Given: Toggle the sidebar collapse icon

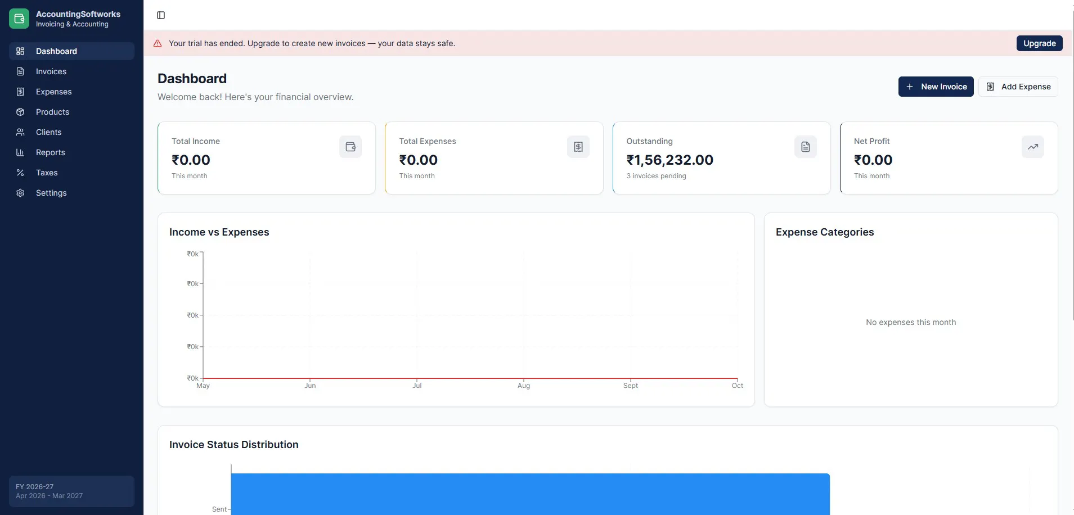Looking at the screenshot, I should pos(161,15).
